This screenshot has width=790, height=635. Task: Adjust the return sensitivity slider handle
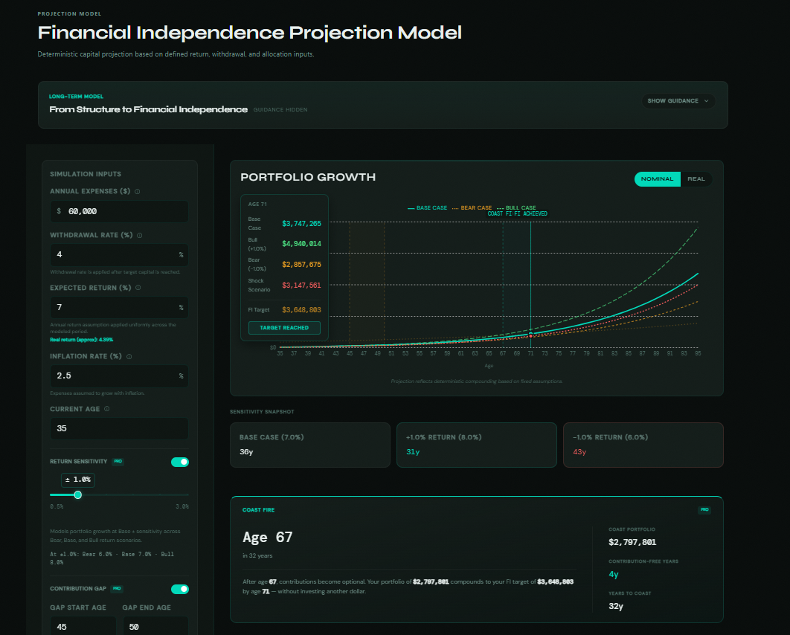pyautogui.click(x=77, y=495)
